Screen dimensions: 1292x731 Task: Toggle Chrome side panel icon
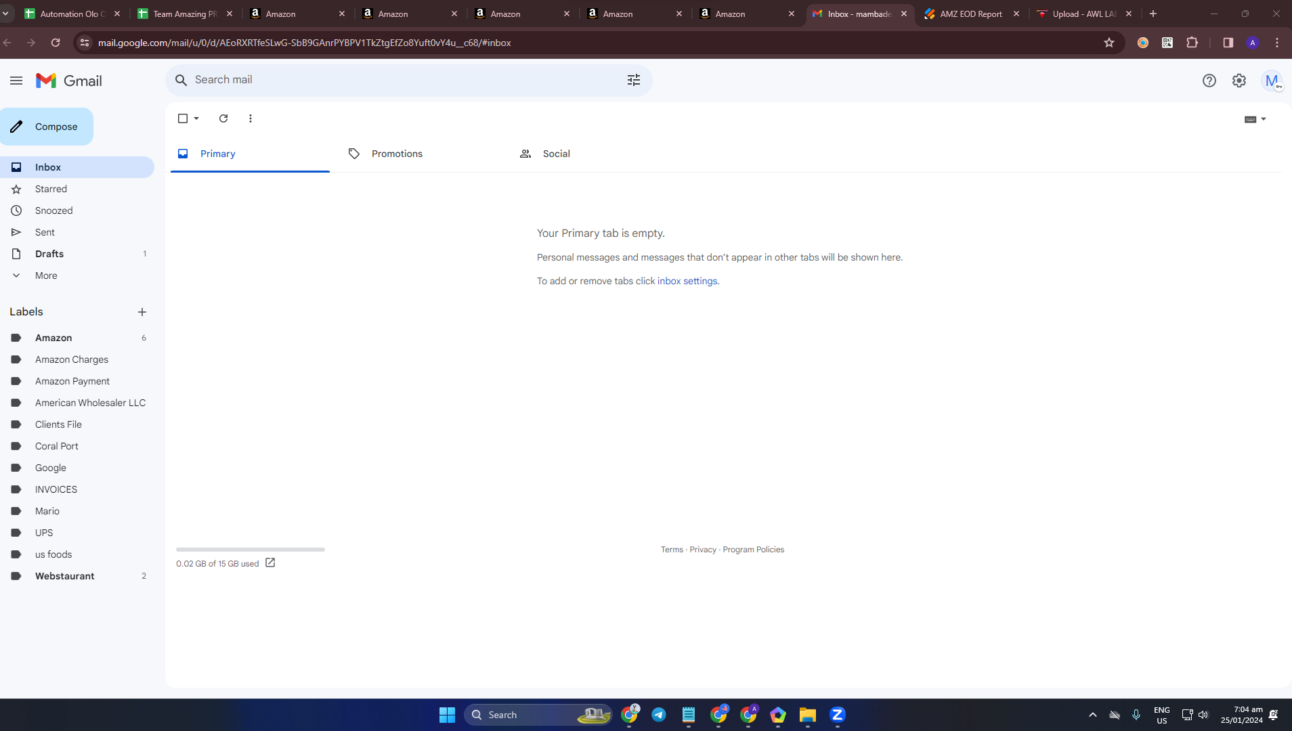[x=1228, y=43]
